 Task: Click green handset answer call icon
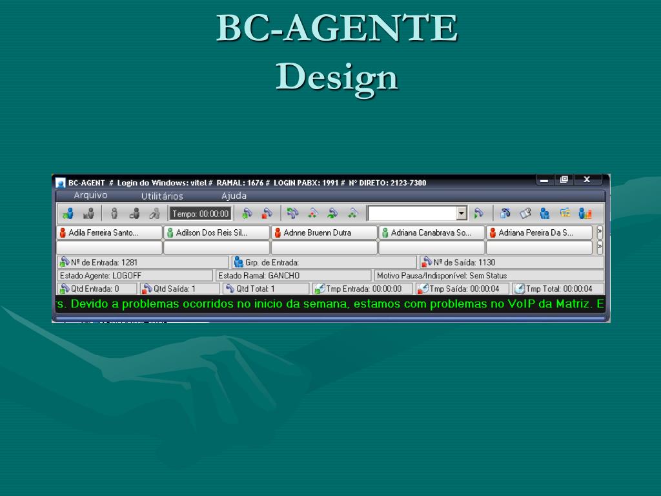pos(247,213)
